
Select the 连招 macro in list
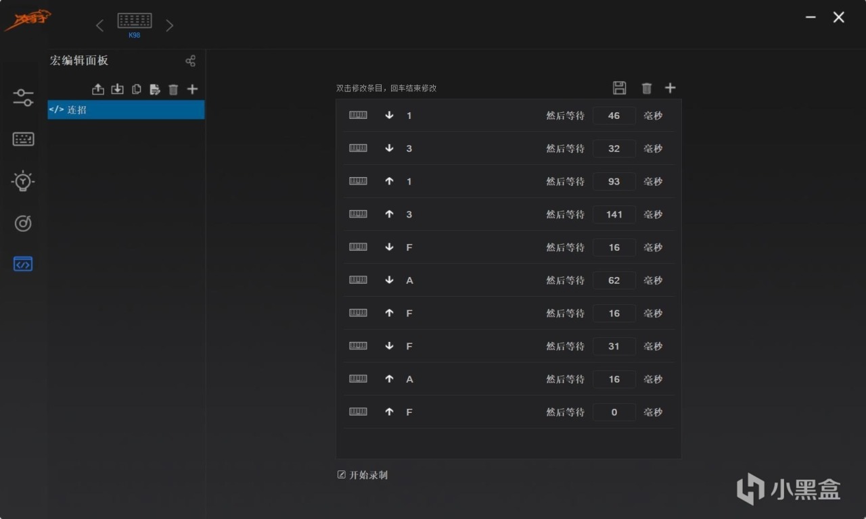126,109
